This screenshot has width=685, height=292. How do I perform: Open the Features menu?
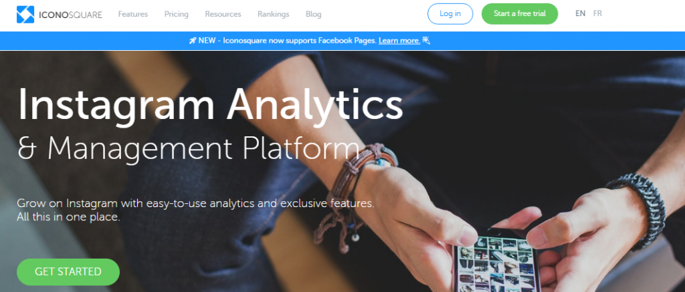pyautogui.click(x=133, y=14)
